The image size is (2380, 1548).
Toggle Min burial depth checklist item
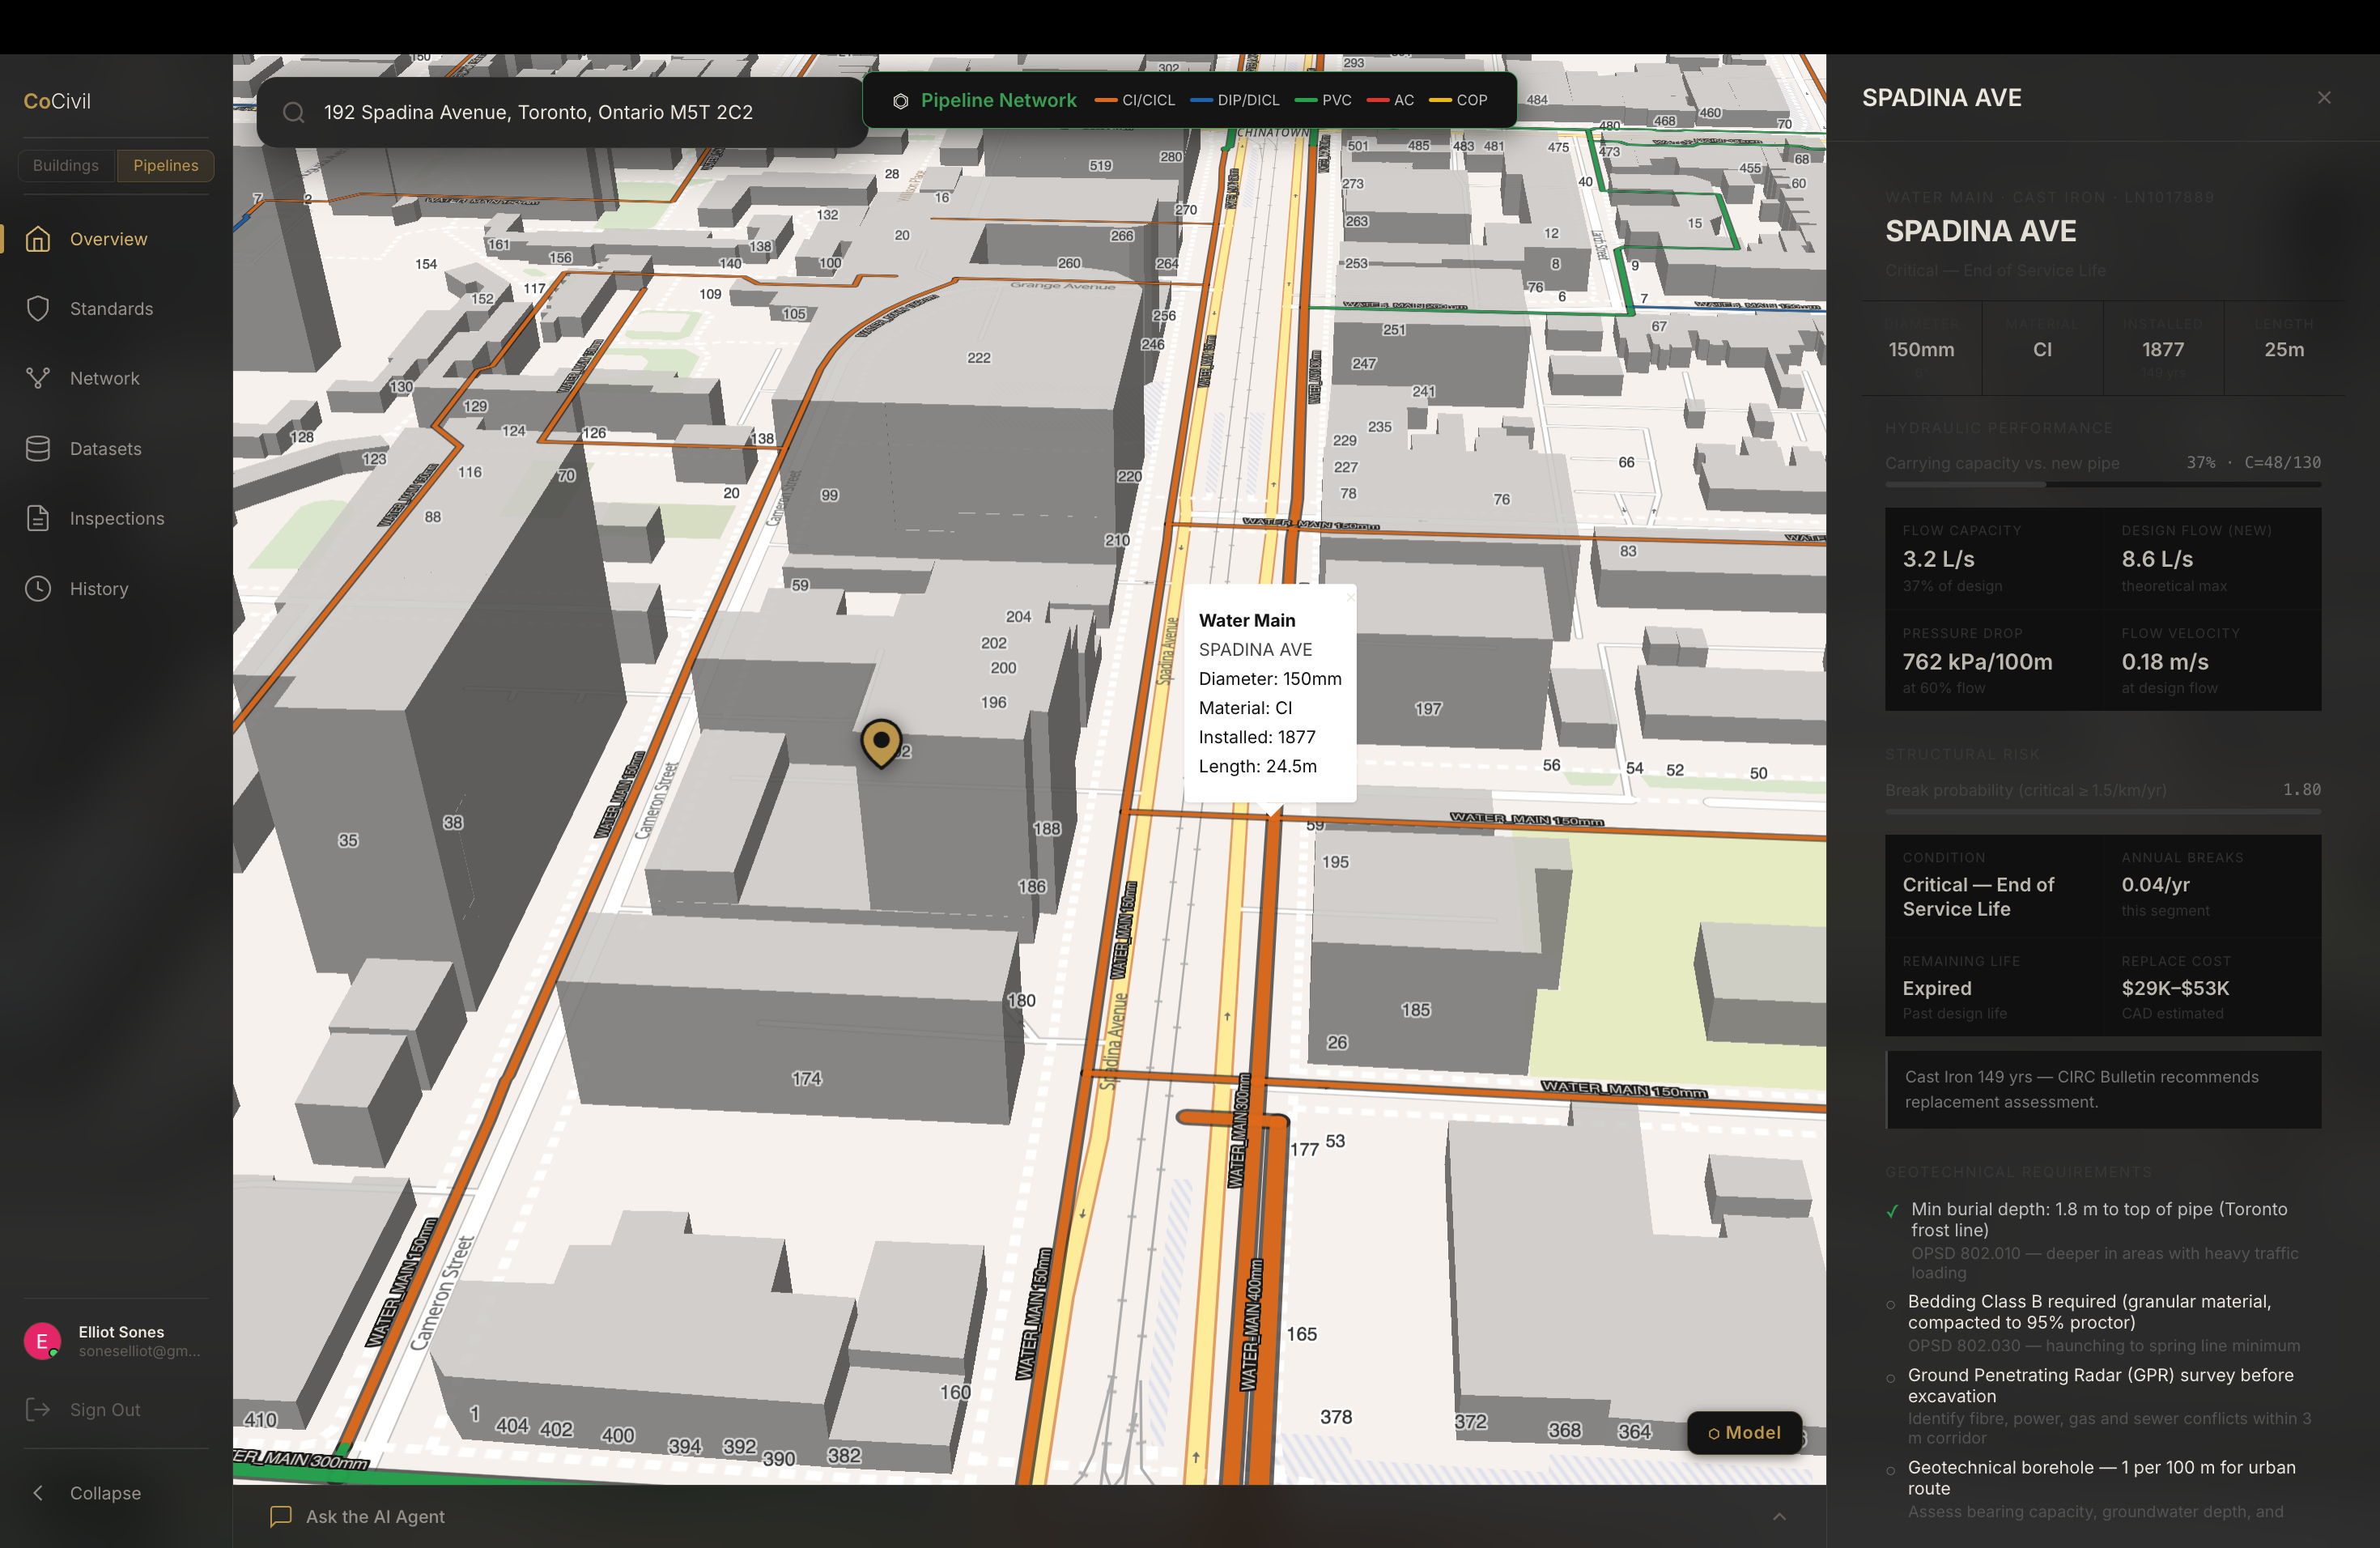point(1892,1210)
